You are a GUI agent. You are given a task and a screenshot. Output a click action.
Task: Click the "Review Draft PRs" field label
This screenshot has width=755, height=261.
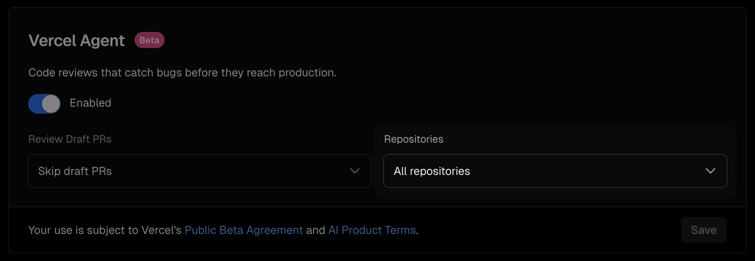pyautogui.click(x=70, y=139)
